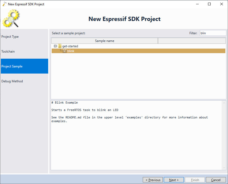Screen dimensions: 228x184
Task: Select the get-started folder label
Action: pyautogui.click(x=70, y=46)
